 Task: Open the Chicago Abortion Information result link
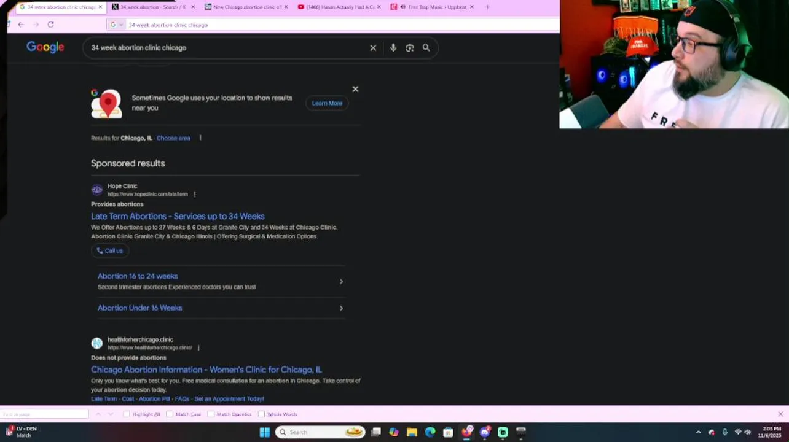click(206, 370)
